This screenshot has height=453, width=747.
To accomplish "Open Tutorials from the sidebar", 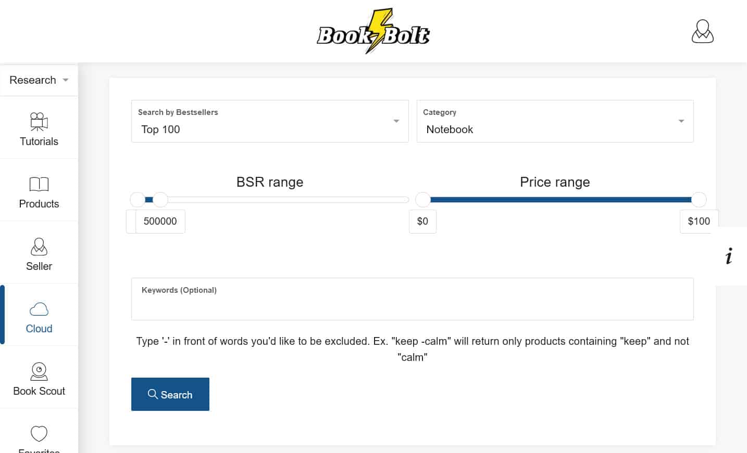I will [39, 128].
